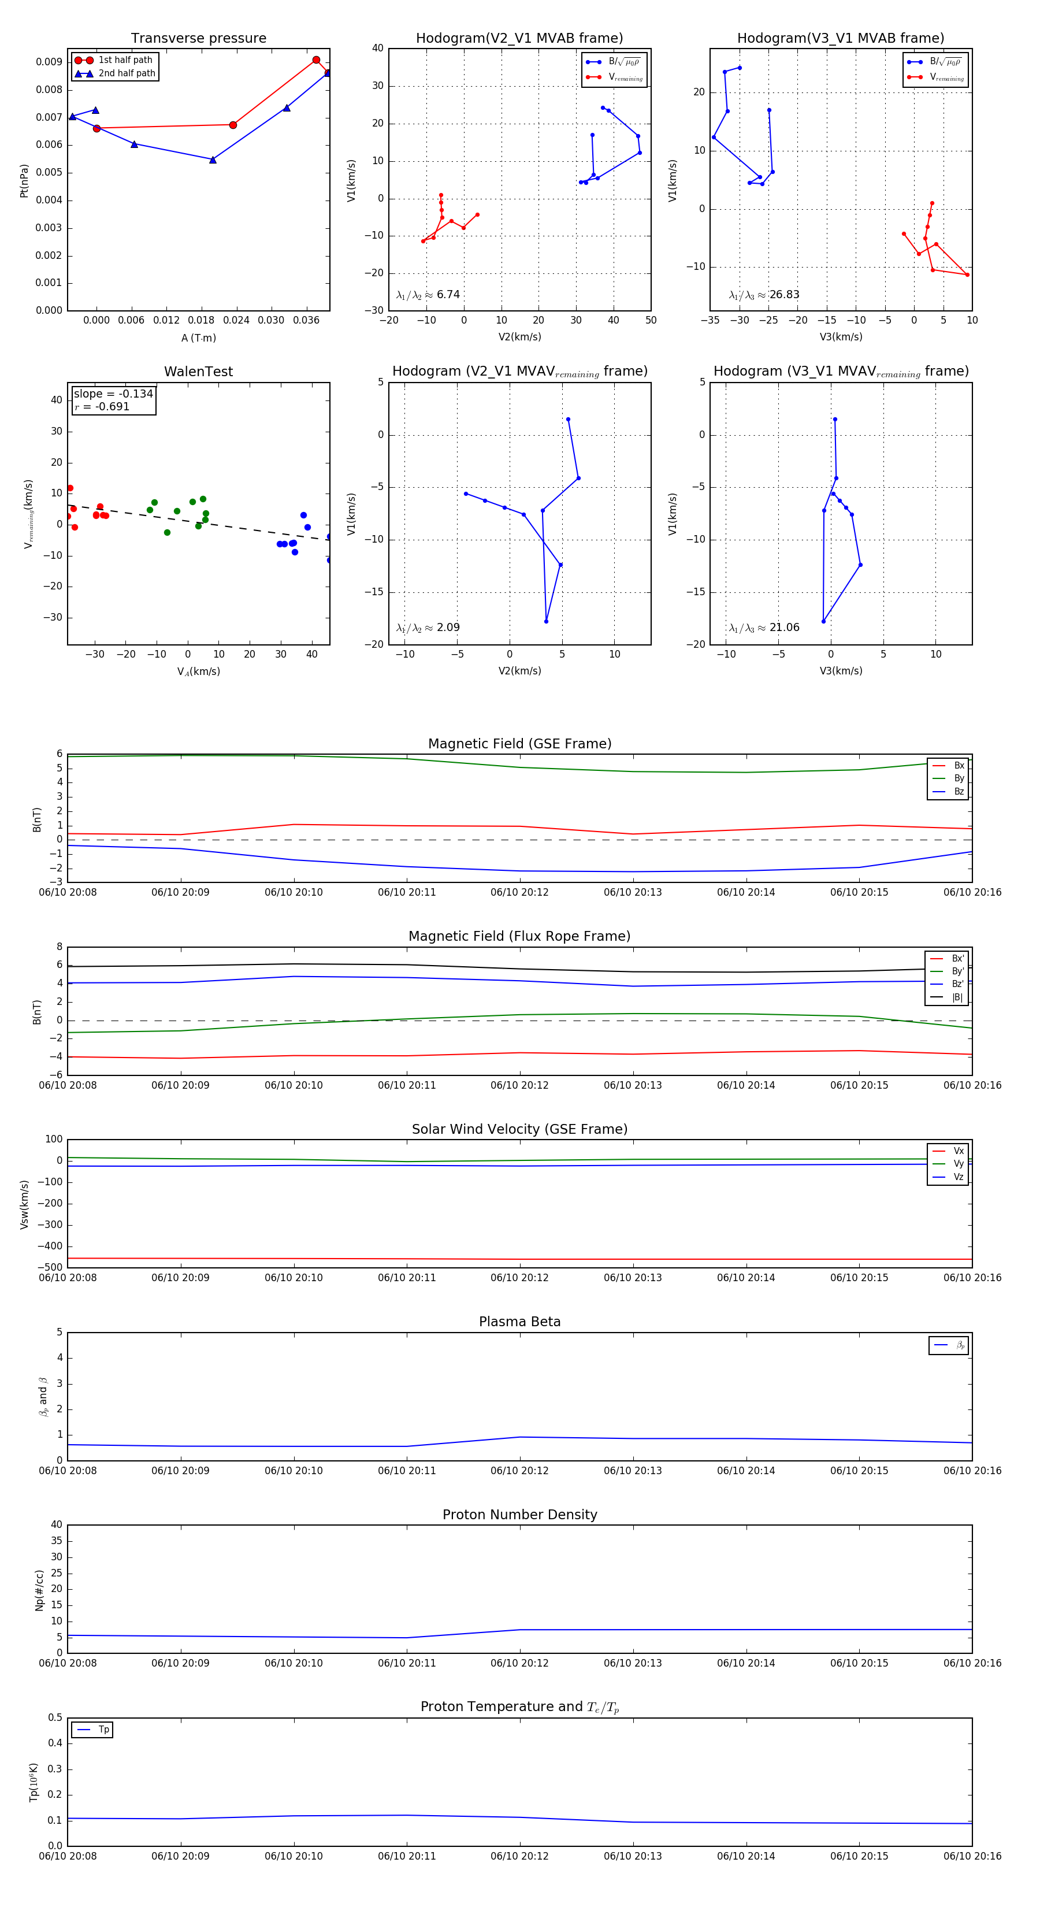The height and width of the screenshot is (1907, 1040).
Task: Click the "Plasma Beta" plot title
Action: coord(519,1322)
